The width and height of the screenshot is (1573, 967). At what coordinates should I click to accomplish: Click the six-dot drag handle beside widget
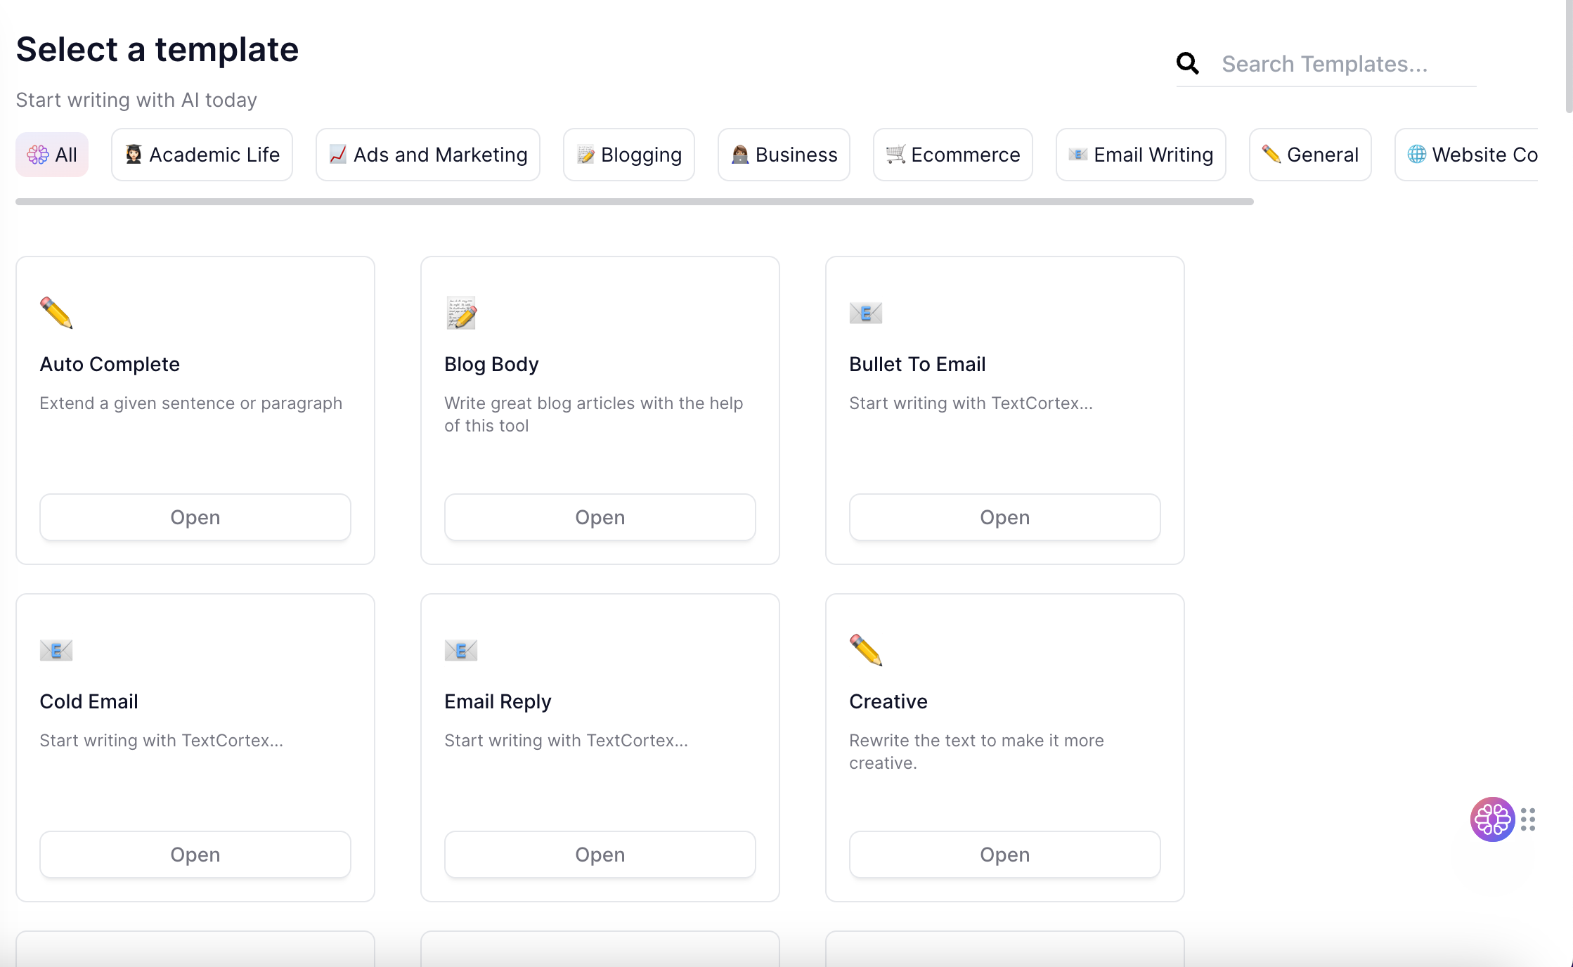point(1528,819)
